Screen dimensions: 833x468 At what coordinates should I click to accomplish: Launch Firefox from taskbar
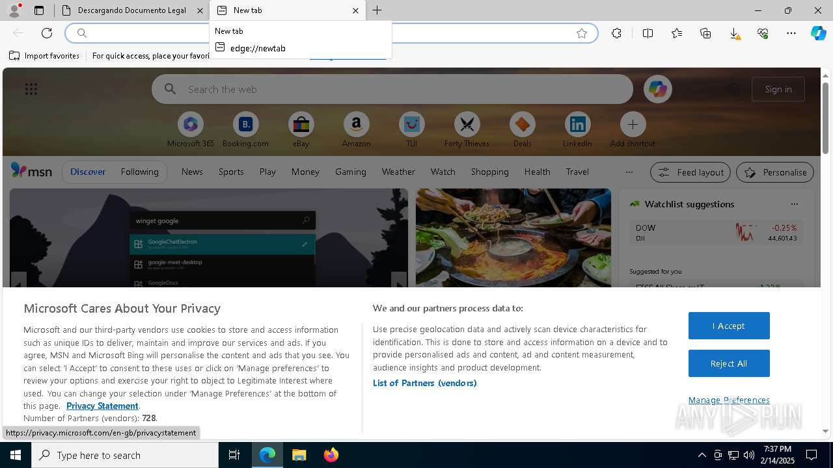[331, 455]
